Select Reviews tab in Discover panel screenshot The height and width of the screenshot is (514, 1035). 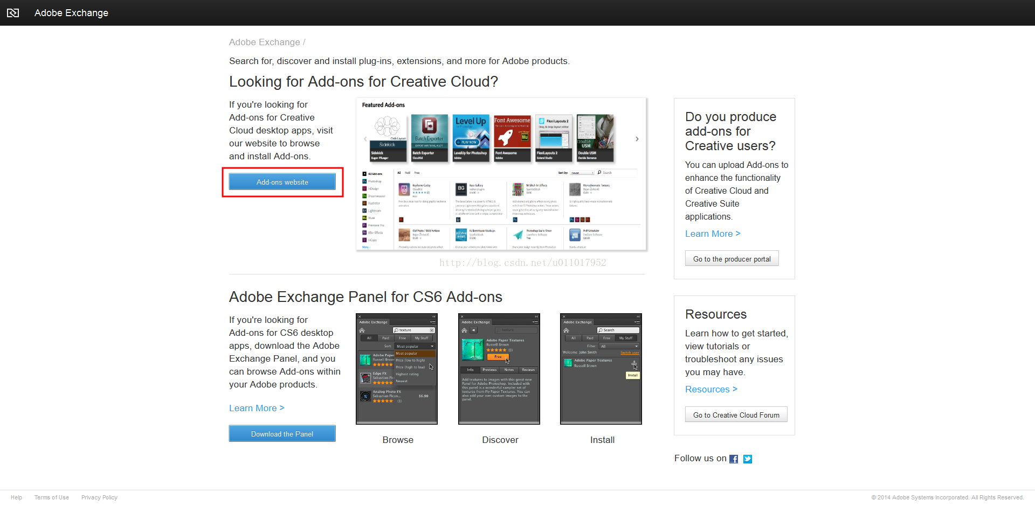pyautogui.click(x=528, y=370)
